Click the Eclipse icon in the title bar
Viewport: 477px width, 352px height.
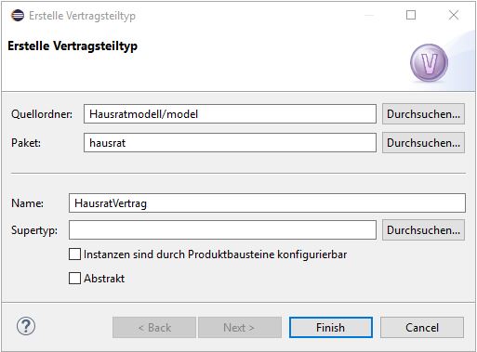point(18,15)
